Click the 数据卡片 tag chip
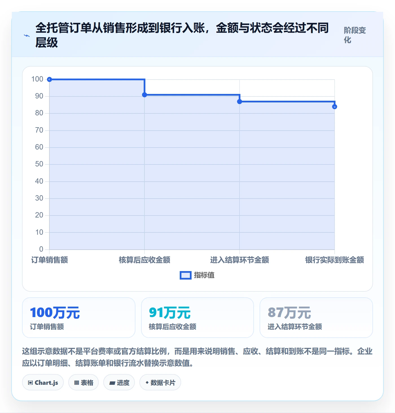 pyautogui.click(x=160, y=383)
